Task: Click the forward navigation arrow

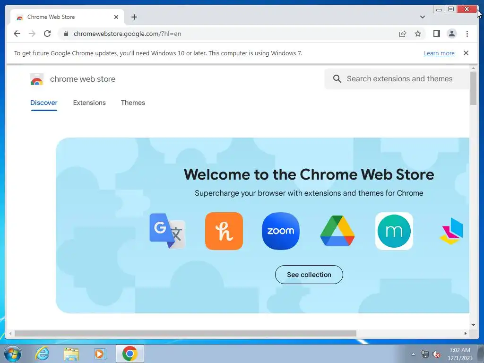Action: tap(32, 34)
